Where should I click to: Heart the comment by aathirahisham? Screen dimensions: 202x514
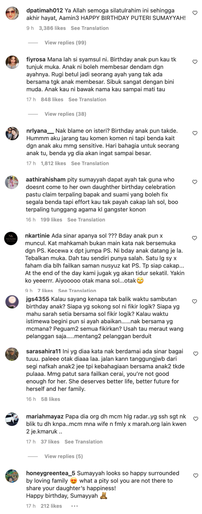click(195, 182)
